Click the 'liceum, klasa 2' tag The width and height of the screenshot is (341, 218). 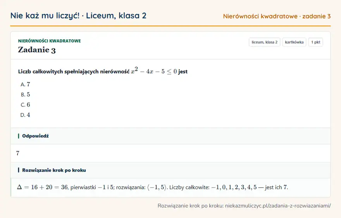(264, 42)
